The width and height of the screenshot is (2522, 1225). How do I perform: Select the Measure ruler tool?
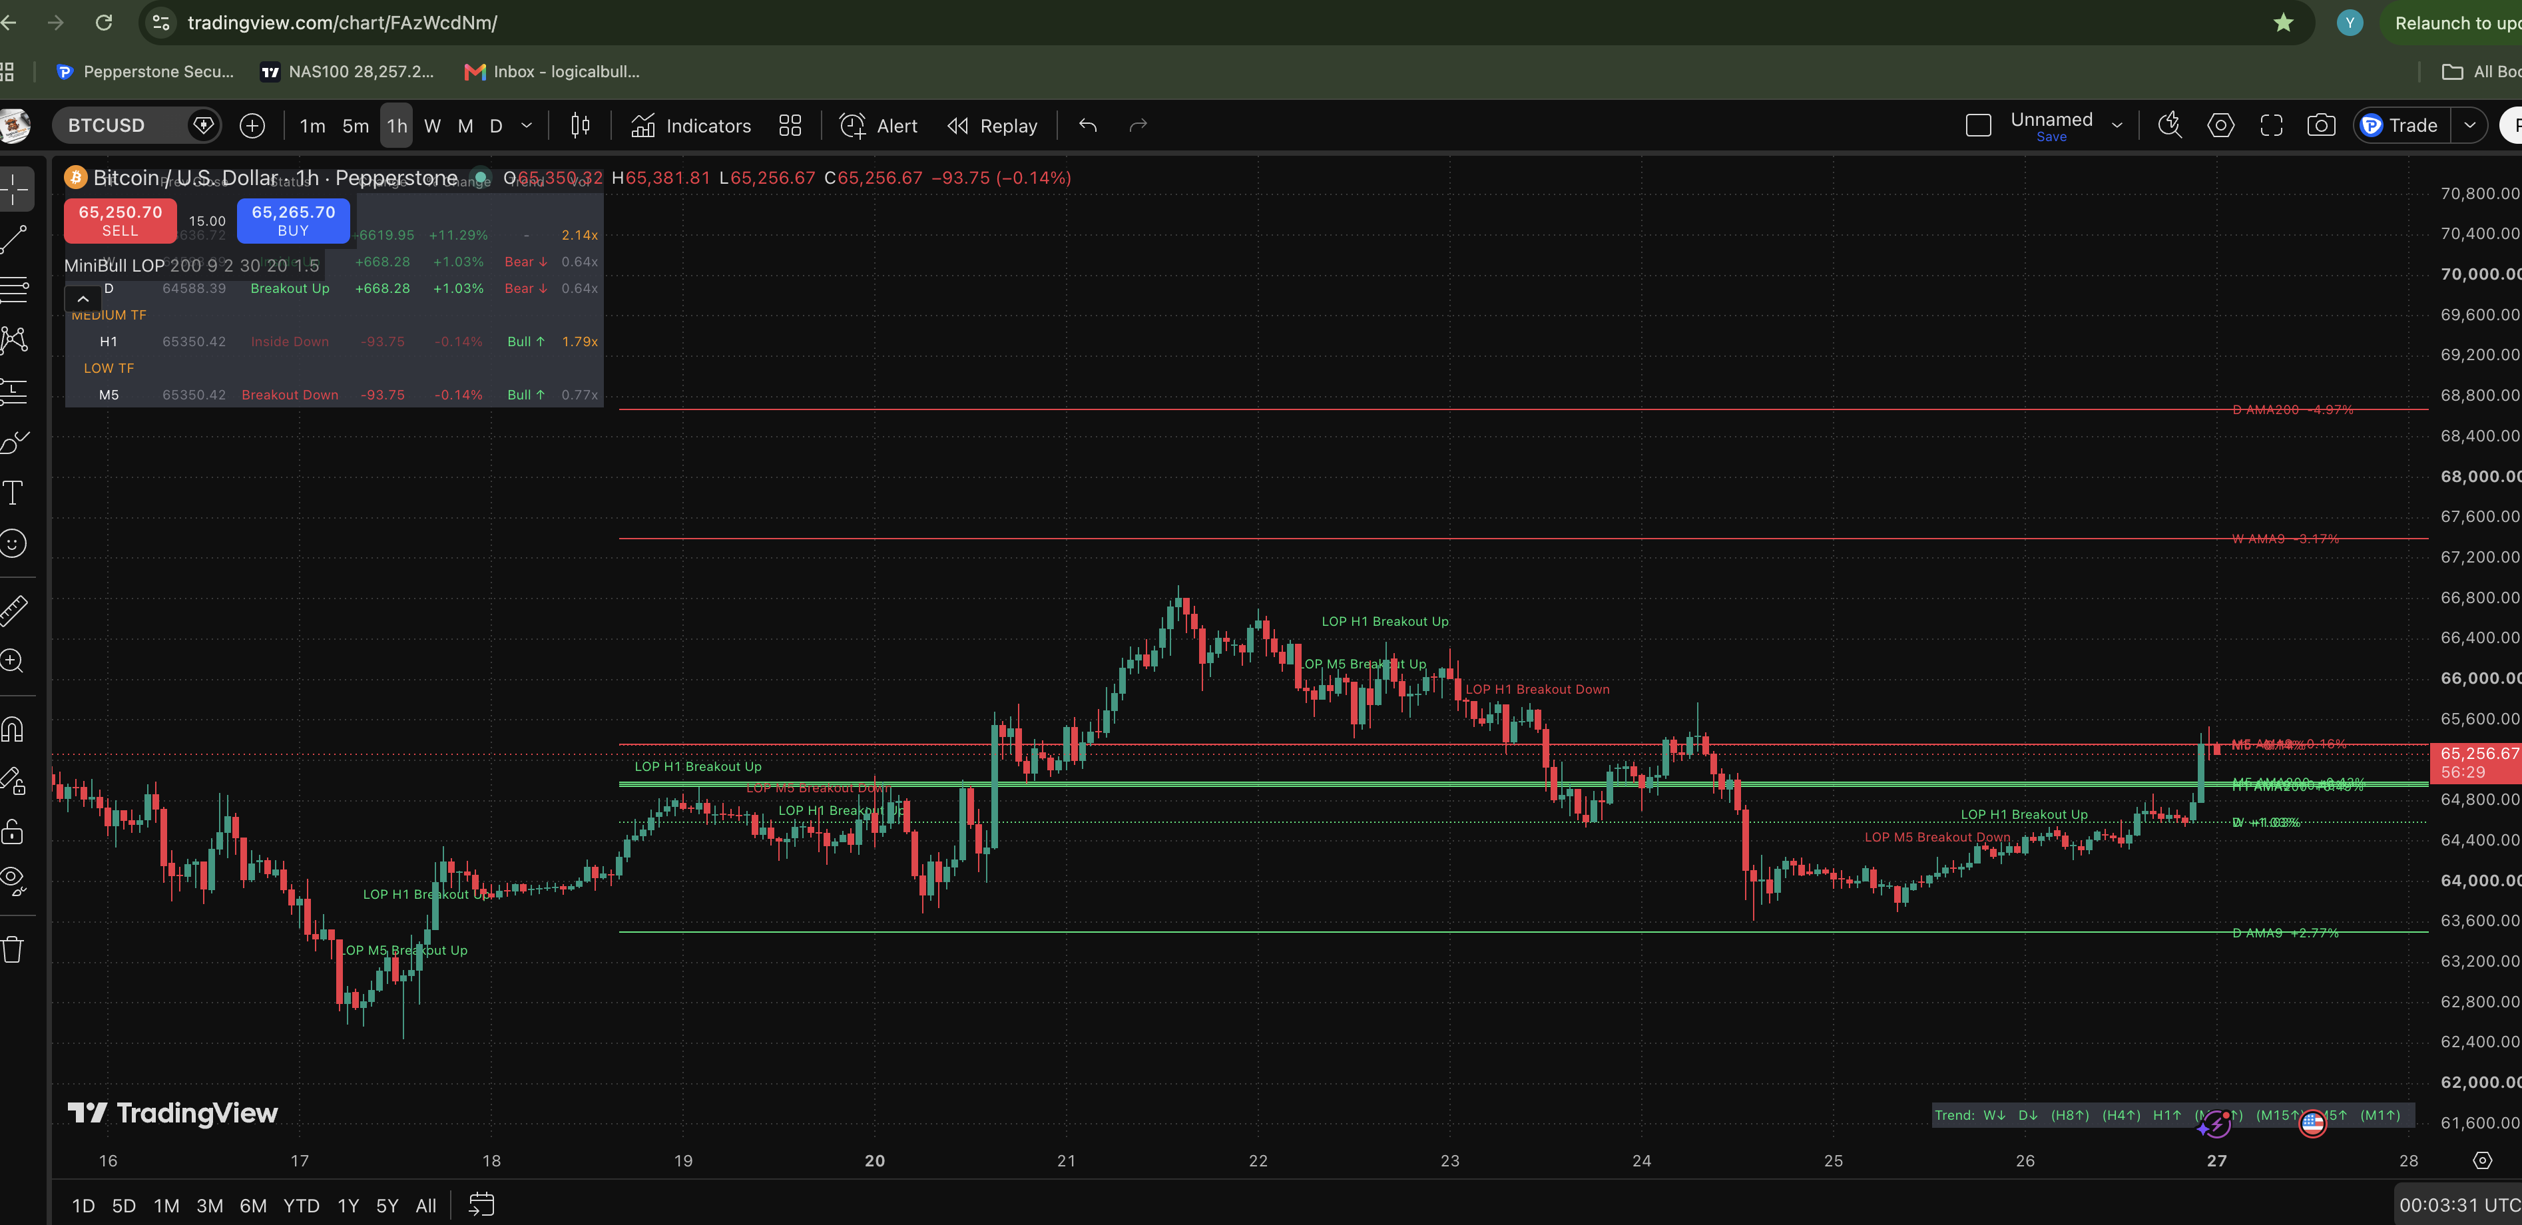[x=14, y=610]
